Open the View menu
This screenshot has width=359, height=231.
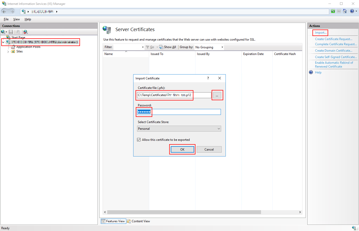pyautogui.click(x=16, y=19)
